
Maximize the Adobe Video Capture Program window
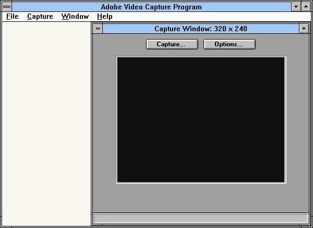306,7
